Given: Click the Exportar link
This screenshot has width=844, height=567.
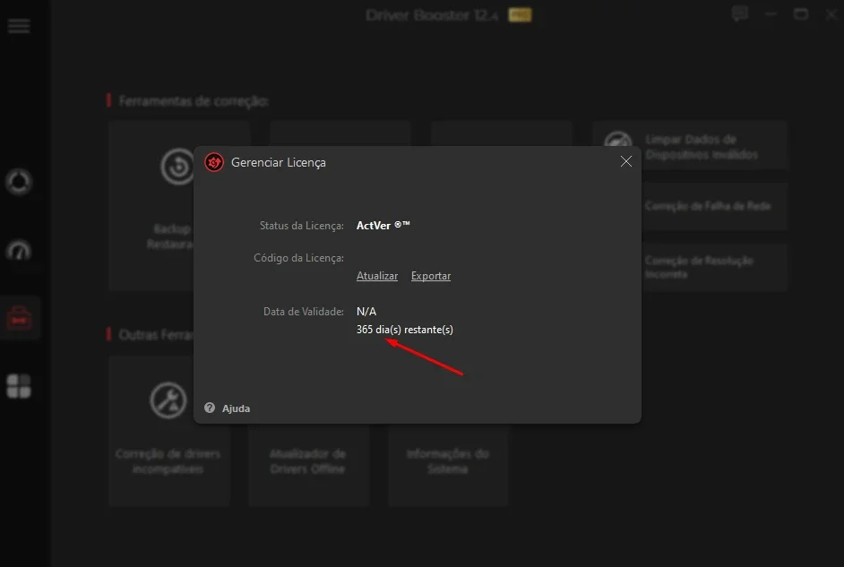Looking at the screenshot, I should coord(431,276).
